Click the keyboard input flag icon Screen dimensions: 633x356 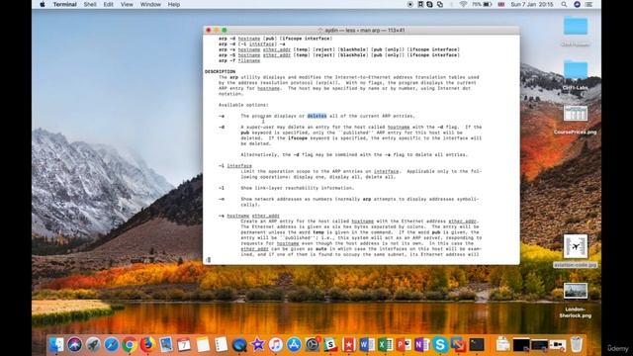[501, 4]
